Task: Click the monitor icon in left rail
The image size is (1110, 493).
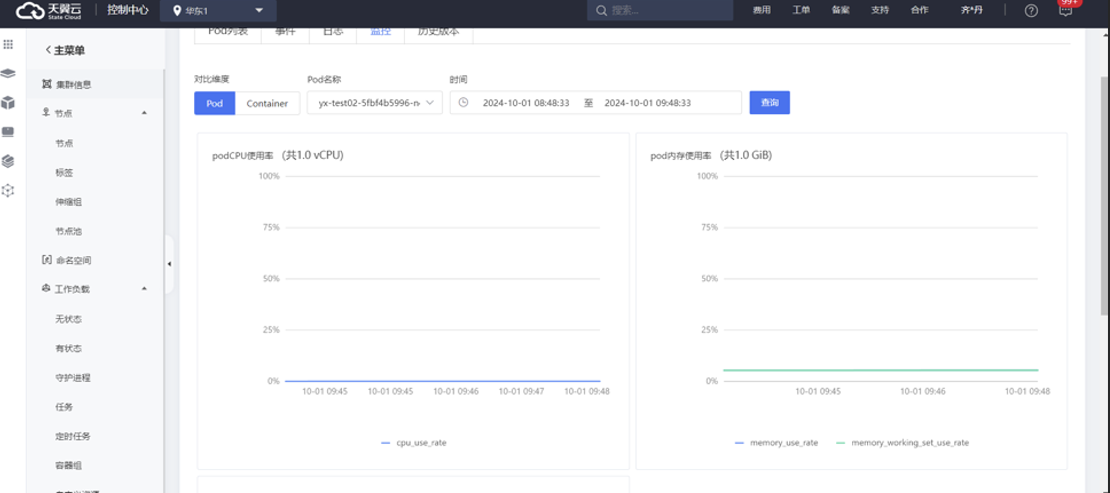Action: [x=8, y=132]
